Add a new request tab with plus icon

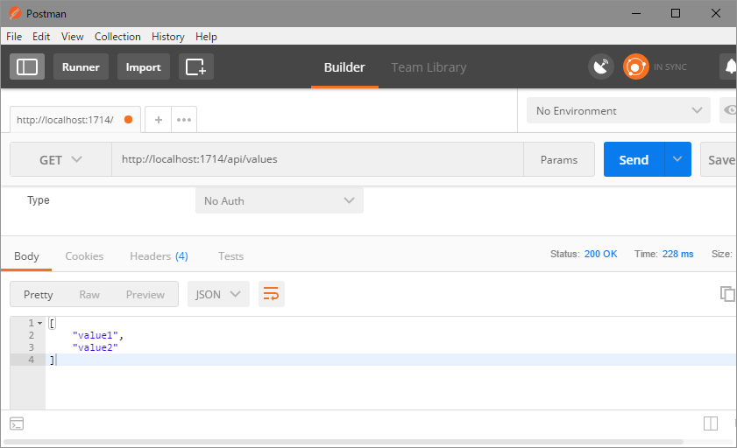tap(159, 120)
